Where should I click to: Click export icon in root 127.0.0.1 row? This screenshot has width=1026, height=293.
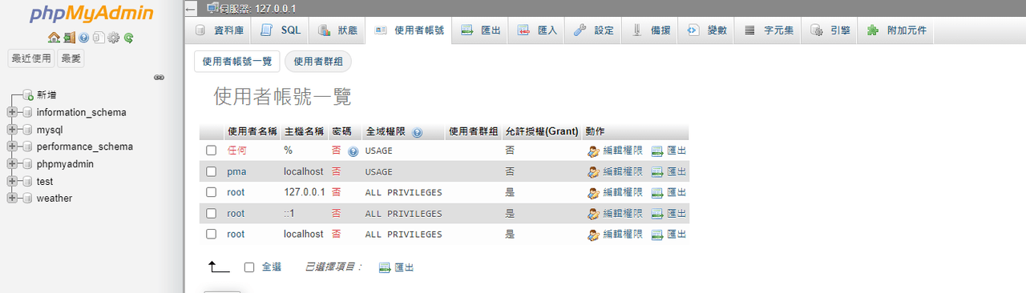(657, 192)
